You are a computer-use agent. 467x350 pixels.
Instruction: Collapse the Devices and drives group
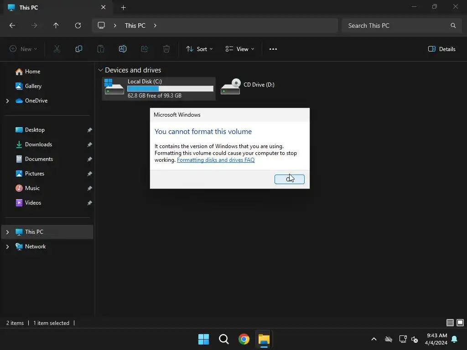pyautogui.click(x=100, y=70)
